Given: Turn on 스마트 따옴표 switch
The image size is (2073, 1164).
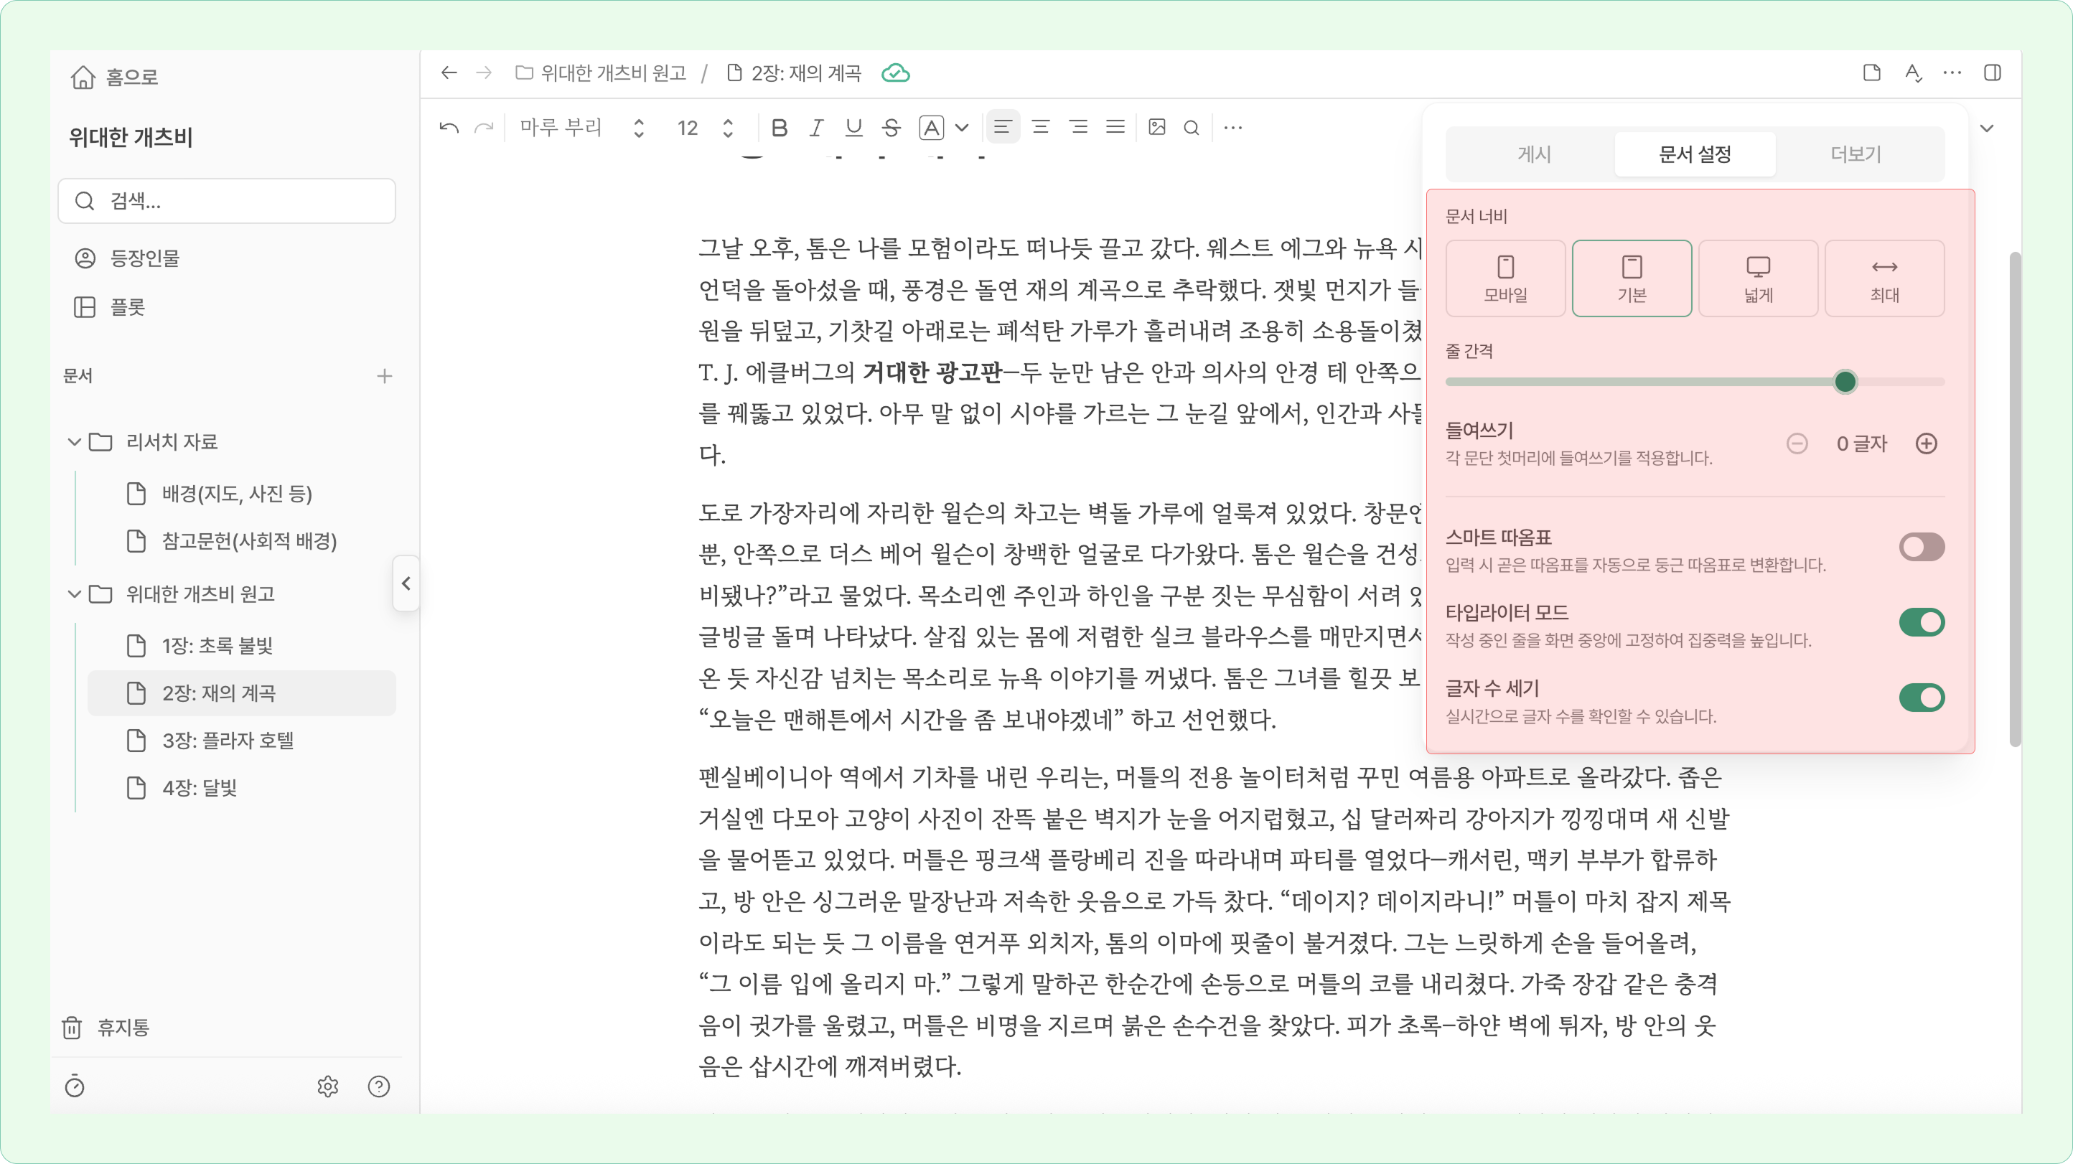Looking at the screenshot, I should (1922, 548).
